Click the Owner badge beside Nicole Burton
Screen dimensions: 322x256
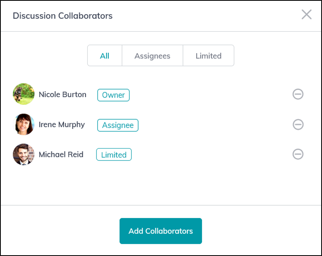[114, 95]
